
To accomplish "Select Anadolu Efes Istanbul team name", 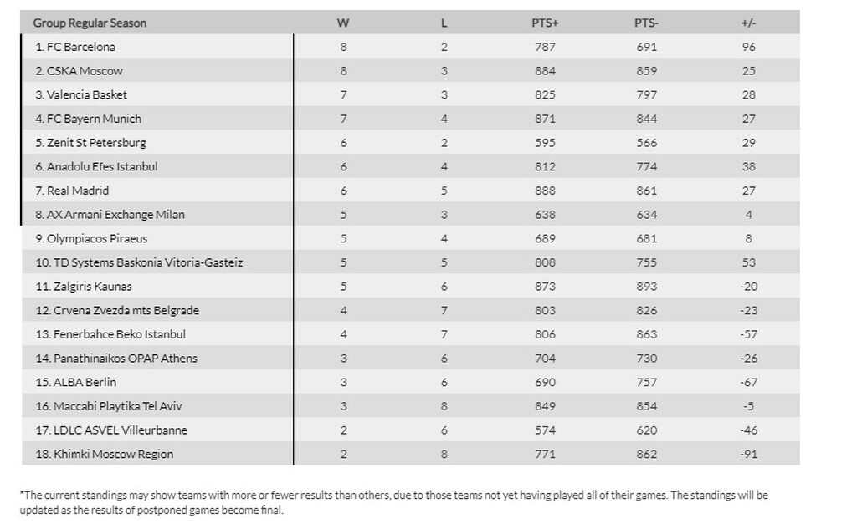I will pos(101,166).
